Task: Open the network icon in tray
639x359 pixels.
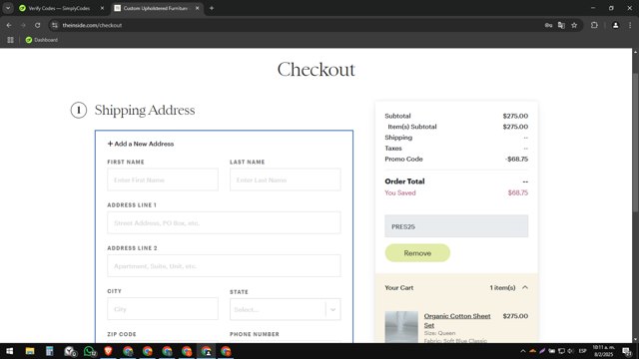Action: pos(561,351)
